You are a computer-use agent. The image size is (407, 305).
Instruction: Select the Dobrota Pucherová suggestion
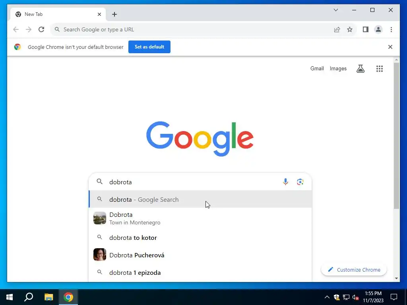pyautogui.click(x=200, y=255)
